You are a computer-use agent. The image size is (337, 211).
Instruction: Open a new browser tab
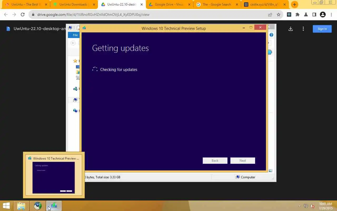pos(294,4)
